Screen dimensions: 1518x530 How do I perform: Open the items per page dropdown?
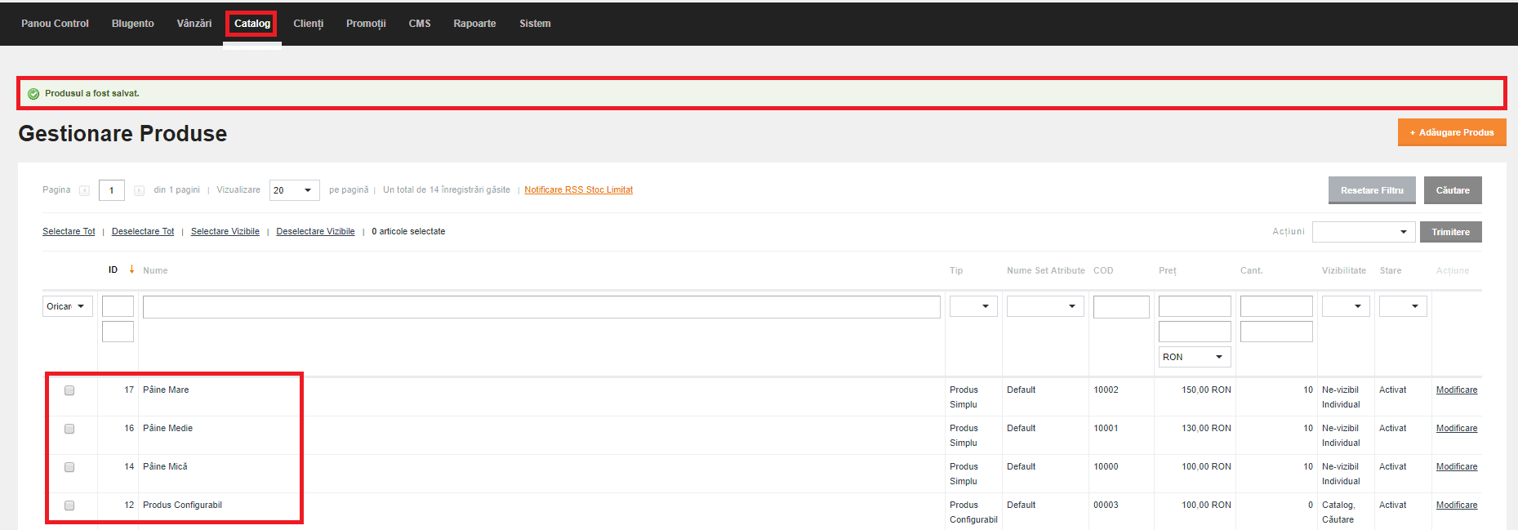(x=294, y=190)
